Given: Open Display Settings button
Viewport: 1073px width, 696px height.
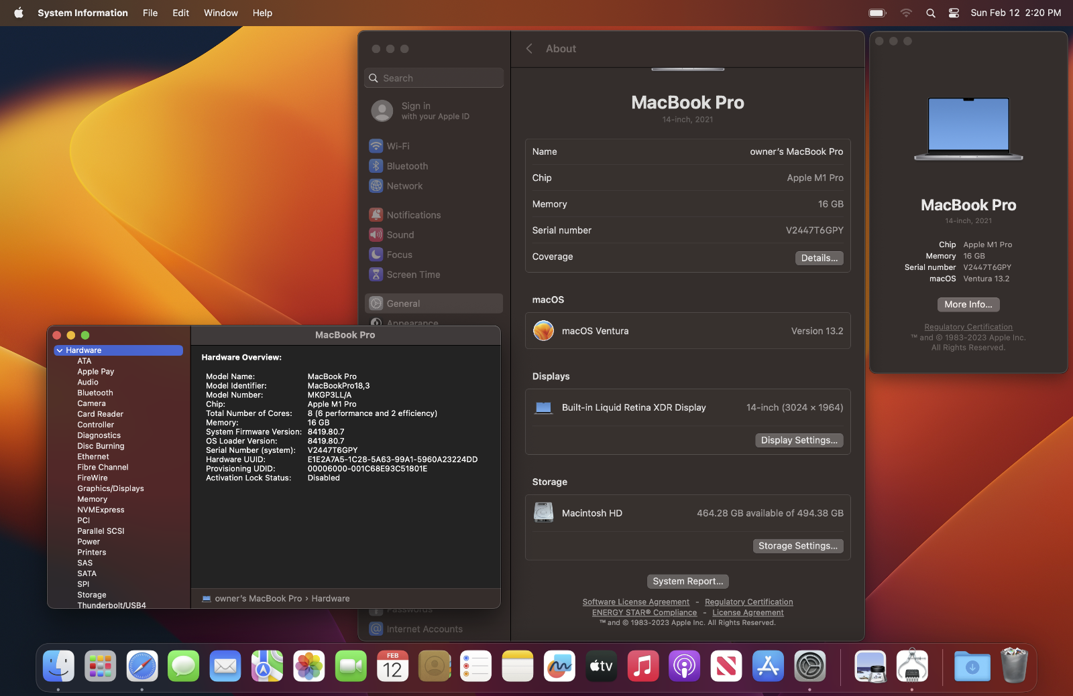Looking at the screenshot, I should [x=799, y=440].
